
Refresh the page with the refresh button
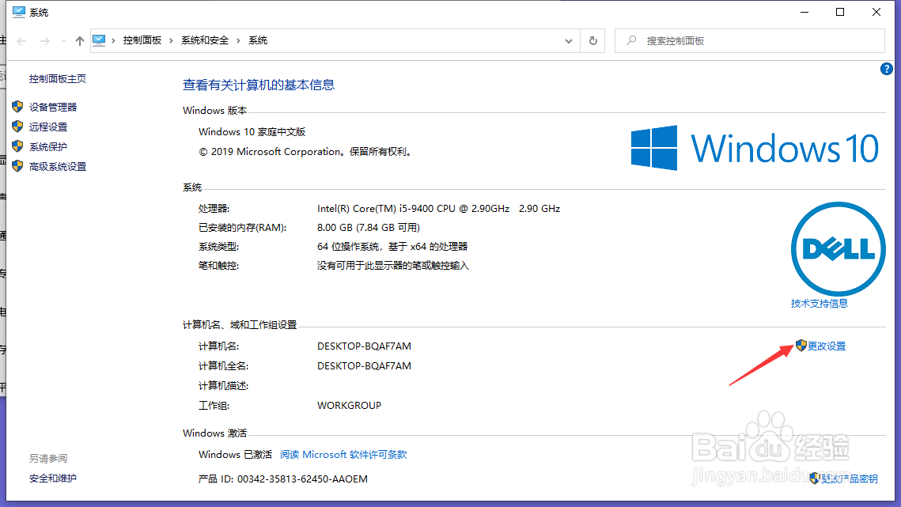tap(593, 41)
